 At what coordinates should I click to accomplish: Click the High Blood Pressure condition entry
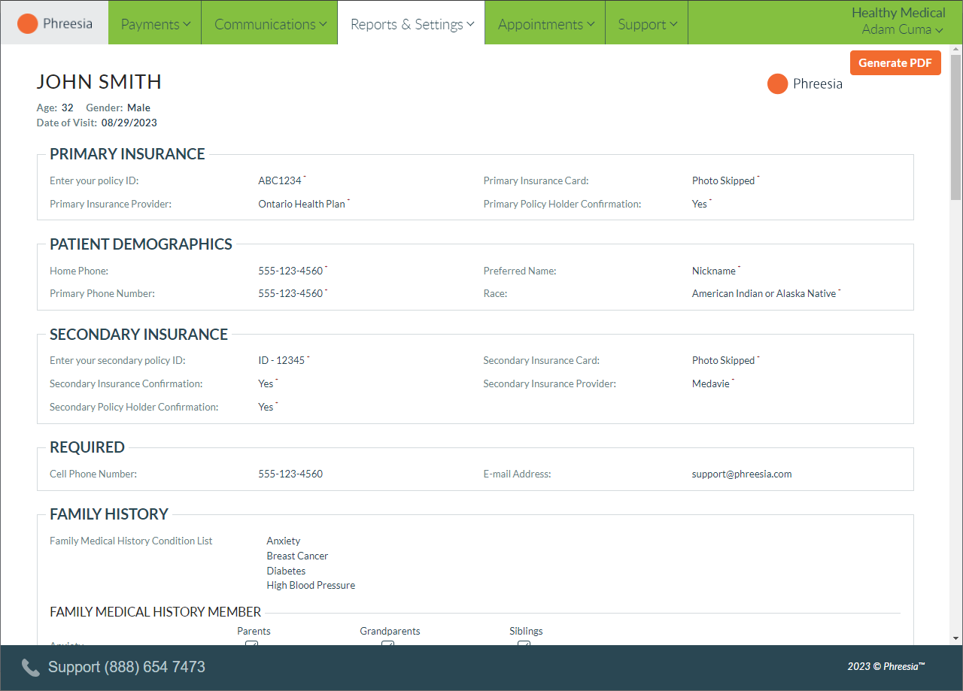tap(311, 585)
